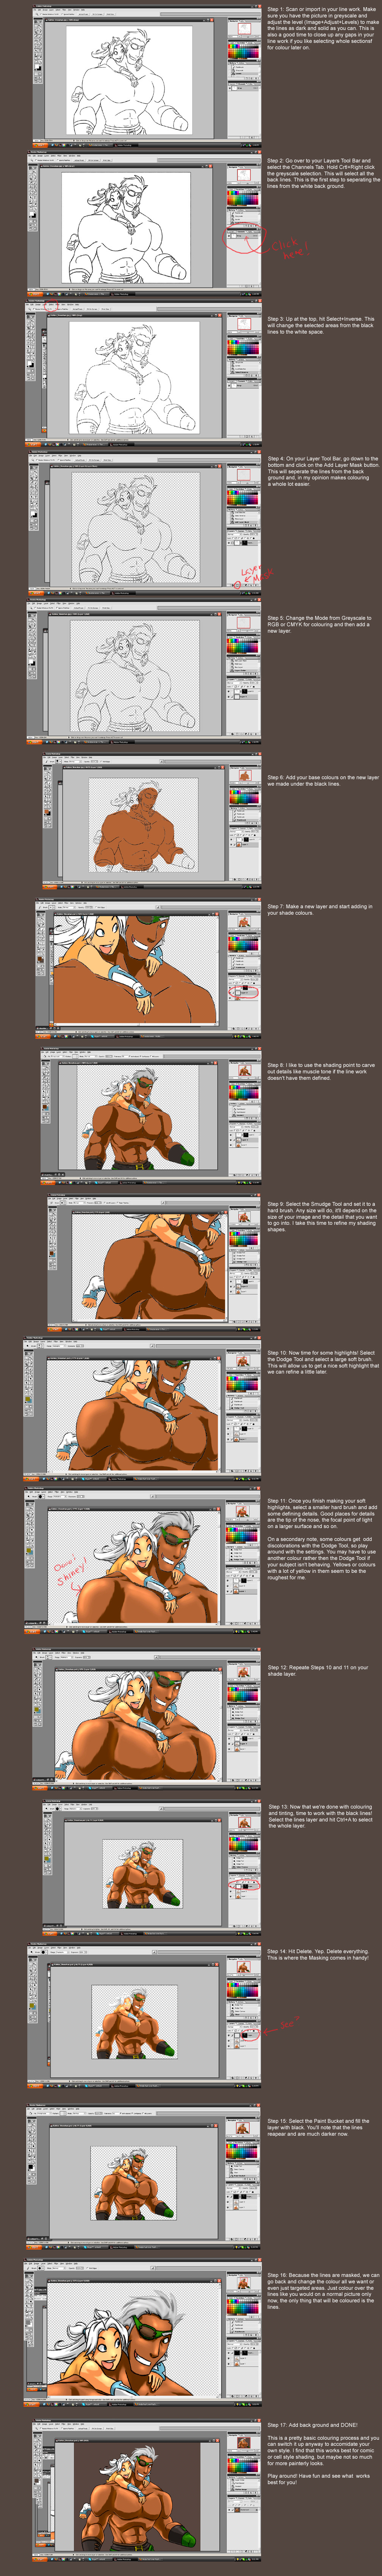Click the line art canvas in Step 1 screenshot
This screenshot has height=2576, width=382.
click(129, 80)
